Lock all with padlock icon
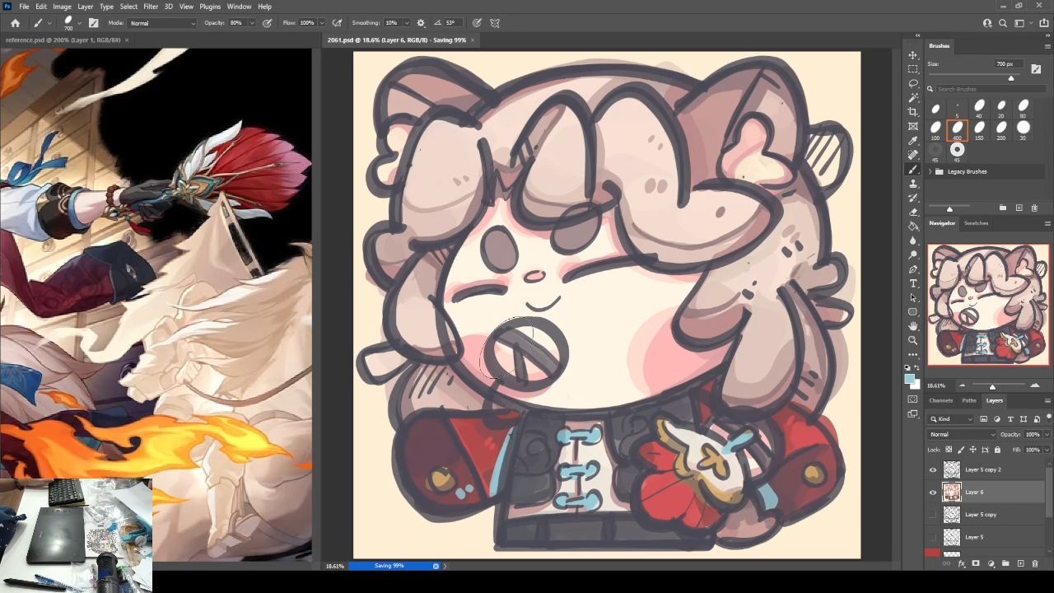The width and height of the screenshot is (1054, 593). 997,450
